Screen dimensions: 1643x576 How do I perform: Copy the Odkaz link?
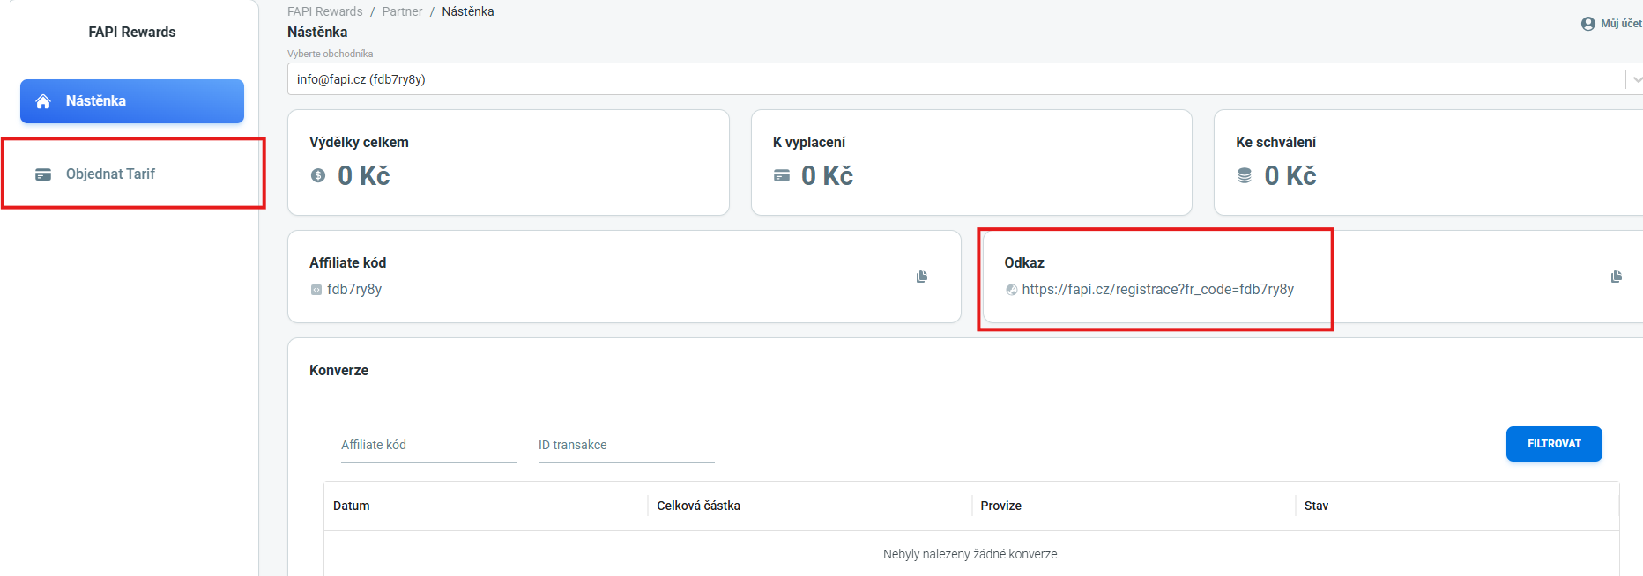point(1617,277)
